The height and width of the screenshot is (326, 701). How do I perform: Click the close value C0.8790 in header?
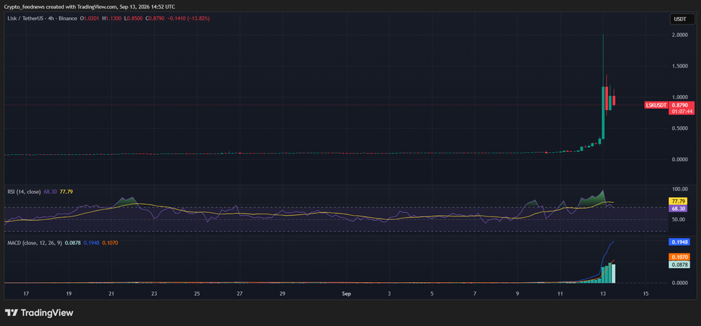click(155, 18)
